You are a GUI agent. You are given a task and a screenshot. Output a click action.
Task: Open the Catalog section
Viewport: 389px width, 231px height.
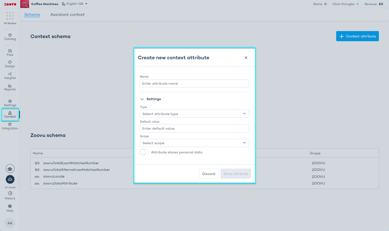10,36
